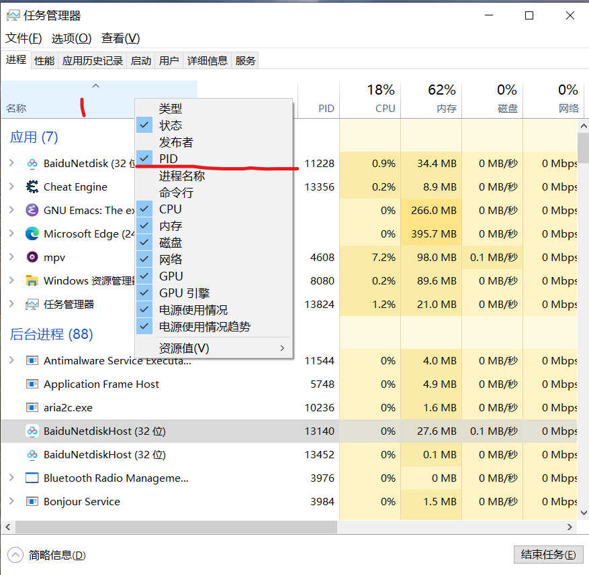Click the Bluetooth Radio Management icon
589x575 pixels.
32,478
